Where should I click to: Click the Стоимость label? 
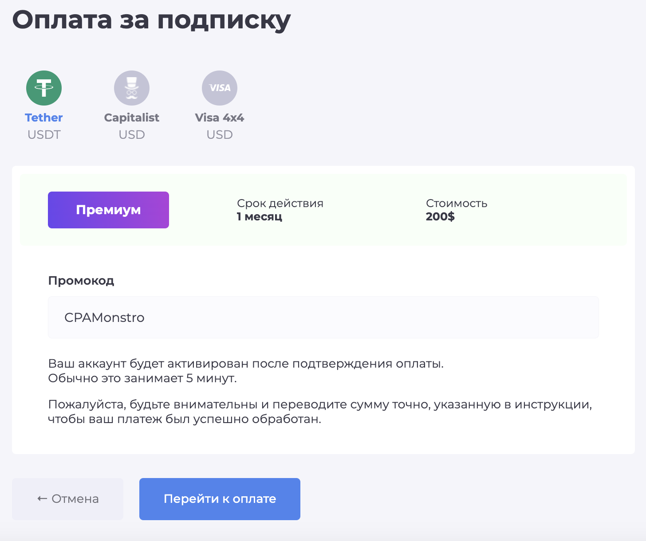click(x=457, y=203)
